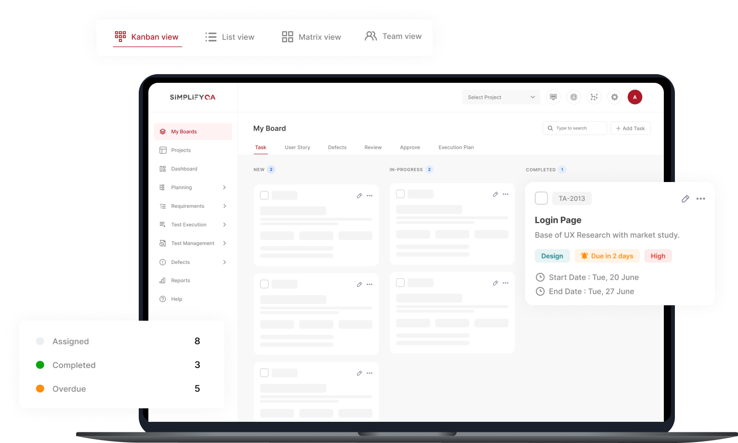Click the orange Overdue status dot
The height and width of the screenshot is (443, 738).
click(40, 389)
